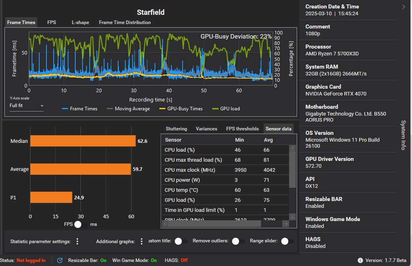Click sensor table scroll-left arrow
The width and height of the screenshot is (412, 266).
tap(165, 224)
